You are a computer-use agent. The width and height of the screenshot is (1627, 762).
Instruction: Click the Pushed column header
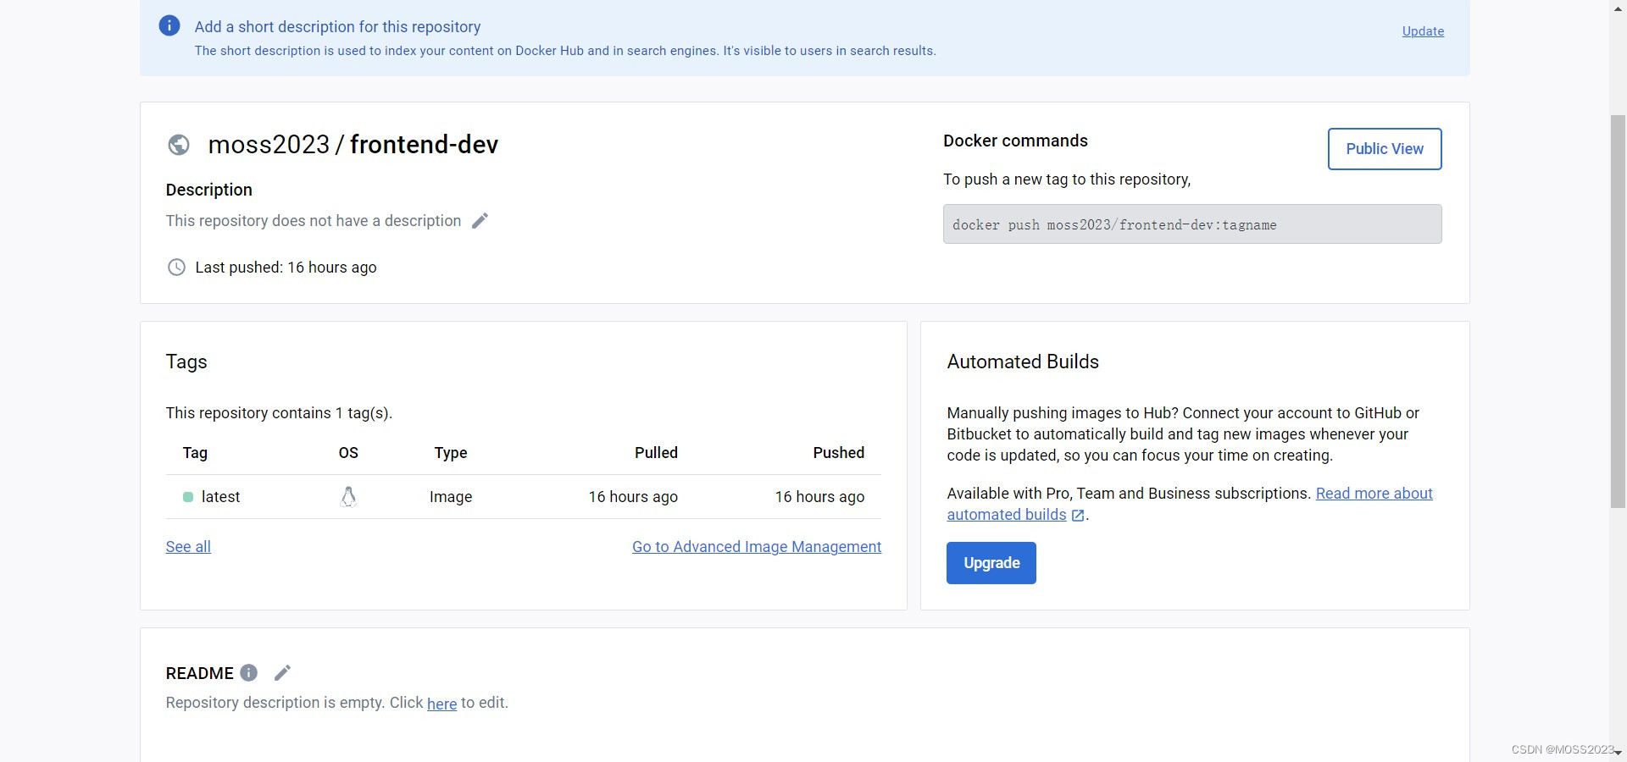pyautogui.click(x=839, y=453)
